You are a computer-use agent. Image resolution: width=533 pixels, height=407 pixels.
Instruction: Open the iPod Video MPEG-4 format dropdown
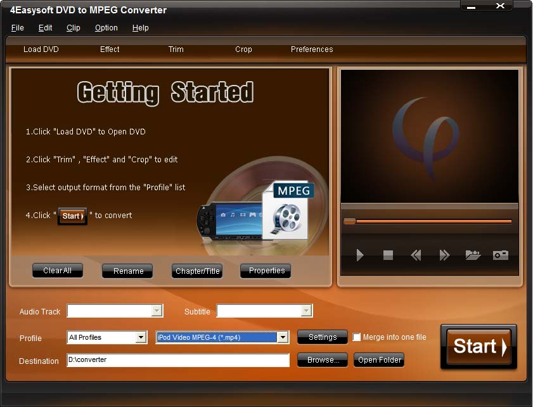[x=283, y=337]
